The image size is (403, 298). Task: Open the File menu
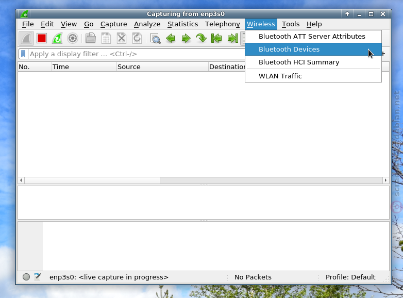pos(28,24)
